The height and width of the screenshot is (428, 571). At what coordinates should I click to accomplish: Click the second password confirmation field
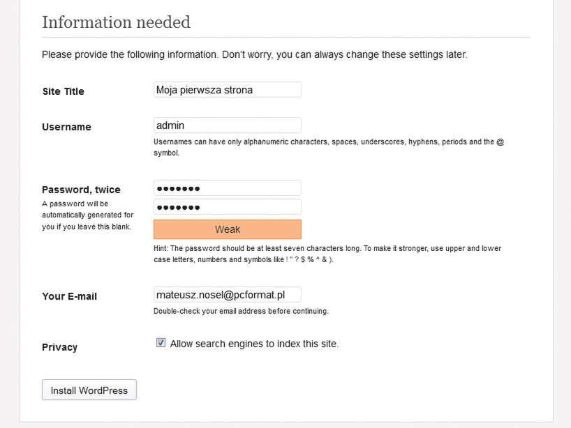pyautogui.click(x=227, y=207)
